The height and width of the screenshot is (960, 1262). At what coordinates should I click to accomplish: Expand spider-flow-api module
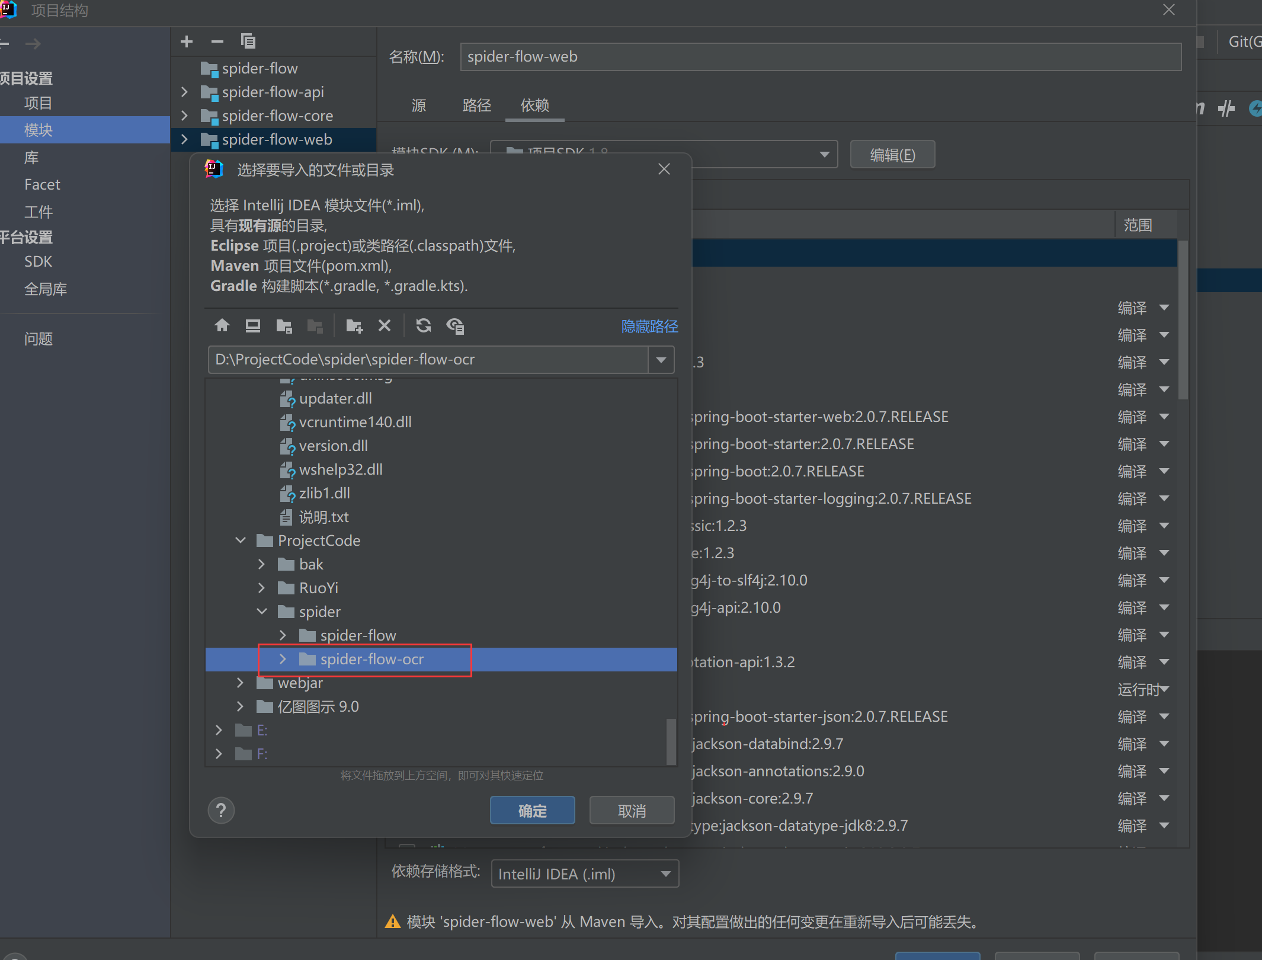coord(184,92)
